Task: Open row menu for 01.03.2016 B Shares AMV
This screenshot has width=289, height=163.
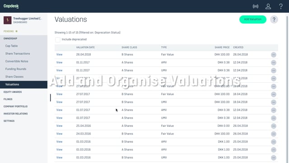Action: coord(274,142)
